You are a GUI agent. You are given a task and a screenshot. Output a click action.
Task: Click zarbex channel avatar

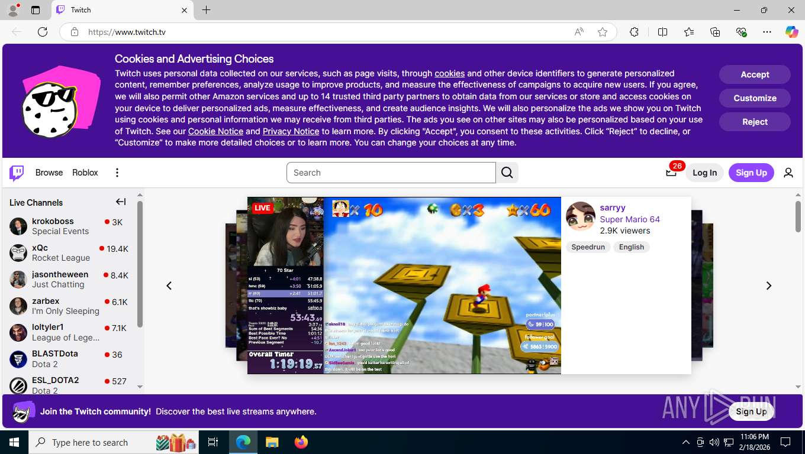[18, 306]
